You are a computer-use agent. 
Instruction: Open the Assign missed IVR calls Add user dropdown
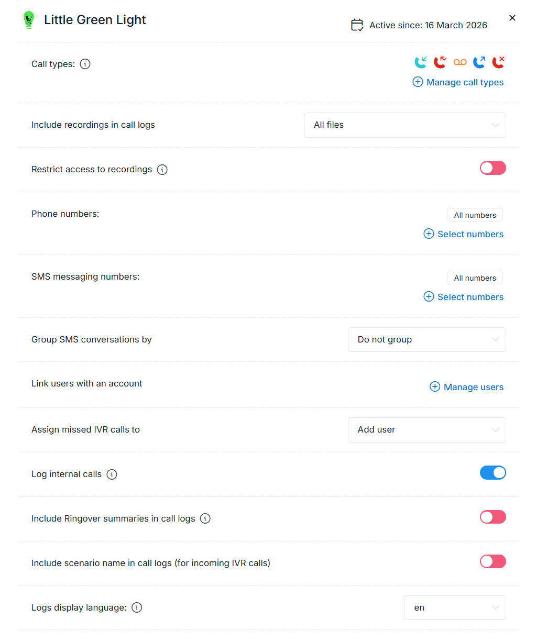[426, 430]
